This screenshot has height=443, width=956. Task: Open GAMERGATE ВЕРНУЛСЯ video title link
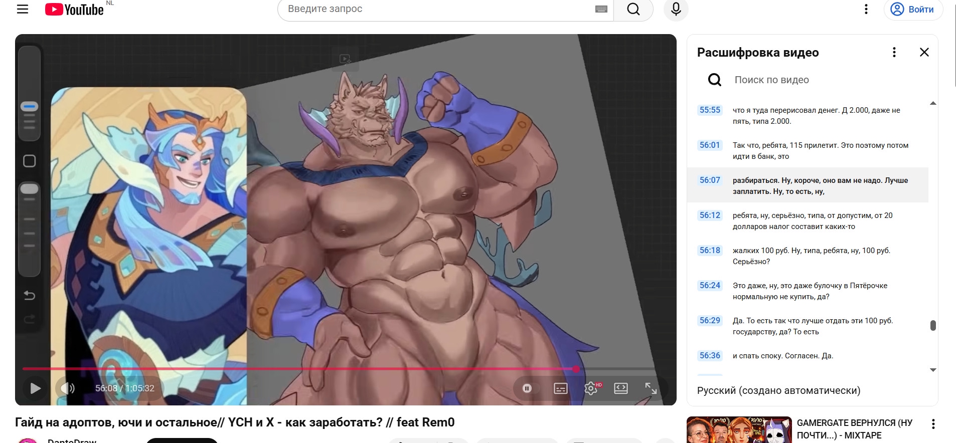click(854, 429)
